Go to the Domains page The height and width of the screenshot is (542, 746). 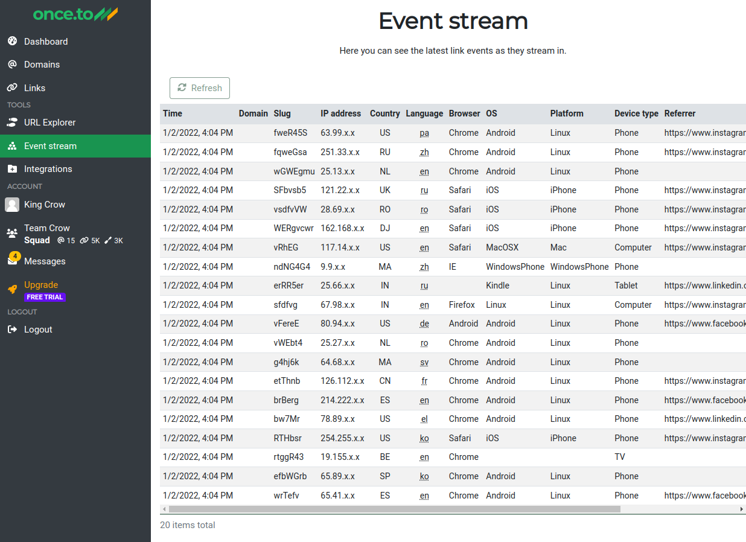point(75,64)
